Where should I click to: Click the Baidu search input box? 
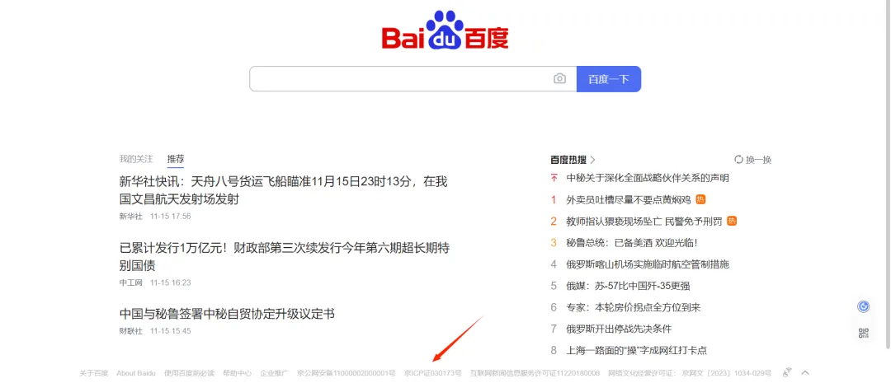coord(400,79)
